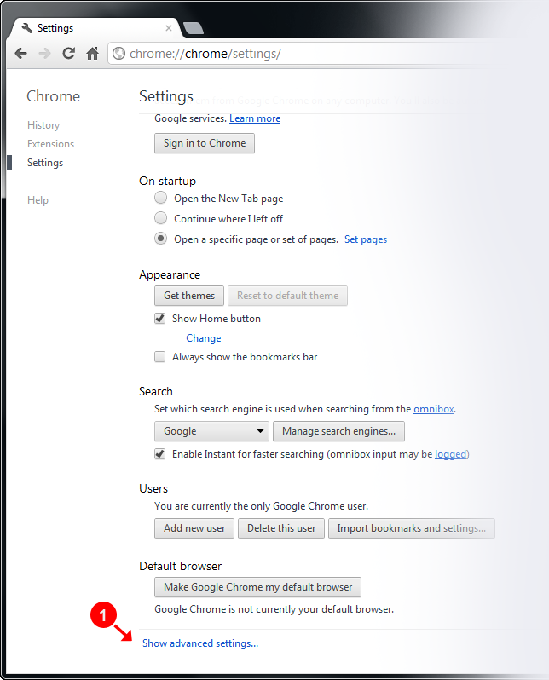Image resolution: width=549 pixels, height=680 pixels.
Task: Open Extensions in the sidebar
Action: point(51,143)
